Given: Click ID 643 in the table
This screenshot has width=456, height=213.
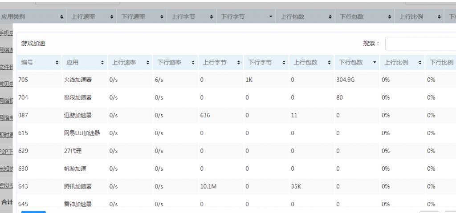Looking at the screenshot, I should tap(23, 186).
